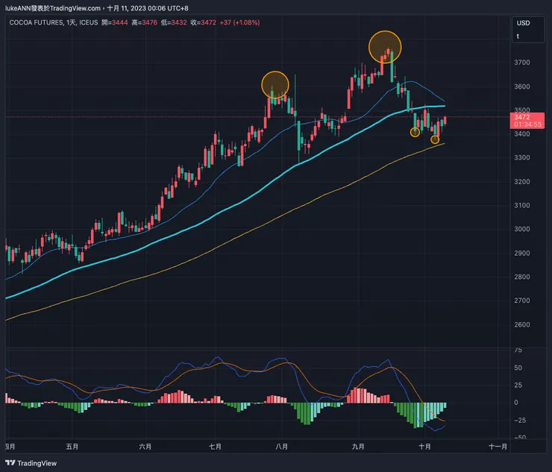This screenshot has height=472, width=552.
Task: Click the '九月' time axis label
Action: 358,447
